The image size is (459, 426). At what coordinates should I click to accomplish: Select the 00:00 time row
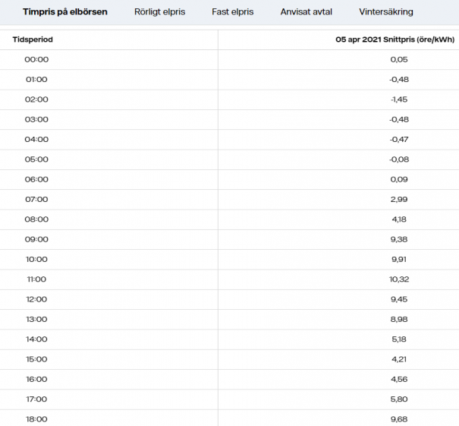tap(36, 59)
